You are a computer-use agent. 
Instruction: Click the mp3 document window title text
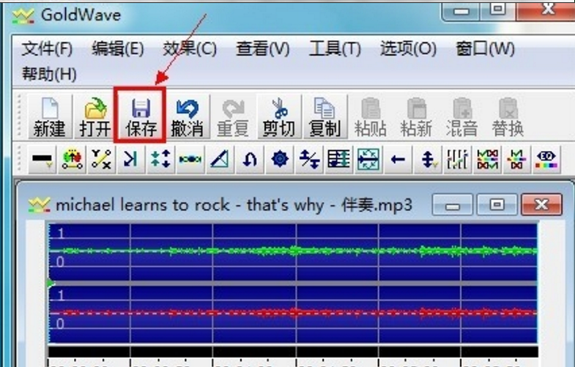(234, 205)
